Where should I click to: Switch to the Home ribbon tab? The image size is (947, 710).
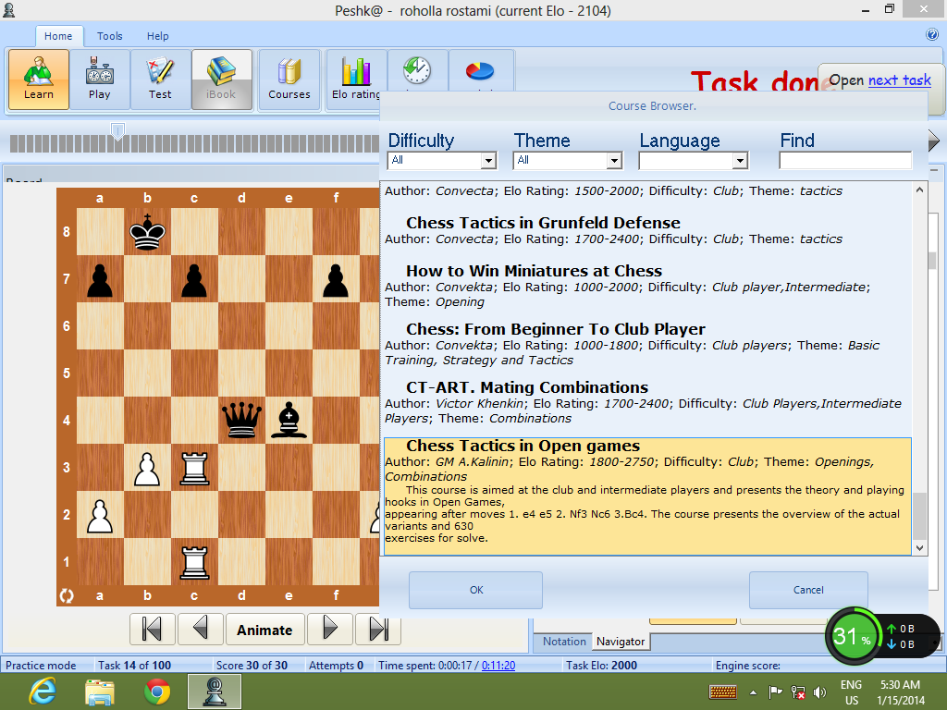pos(58,36)
